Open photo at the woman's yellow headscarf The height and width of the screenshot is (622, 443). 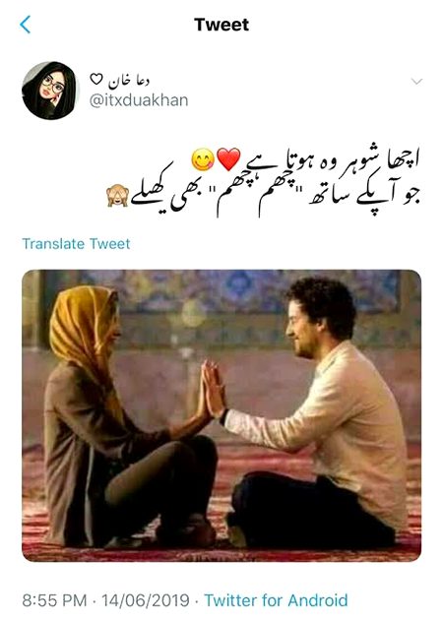point(86,326)
